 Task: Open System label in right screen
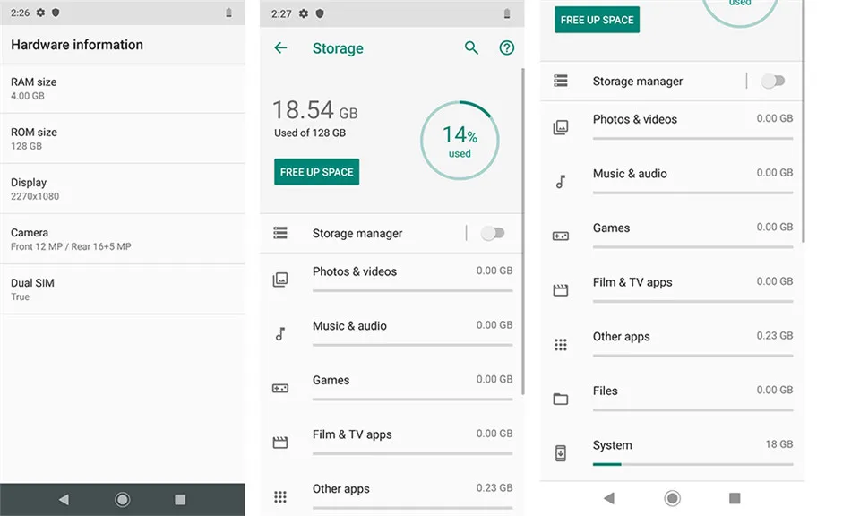coord(612,445)
